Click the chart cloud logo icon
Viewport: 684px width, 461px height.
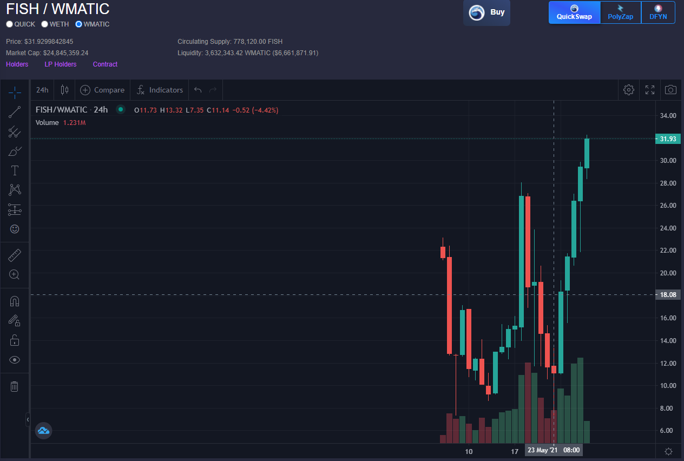[43, 431]
